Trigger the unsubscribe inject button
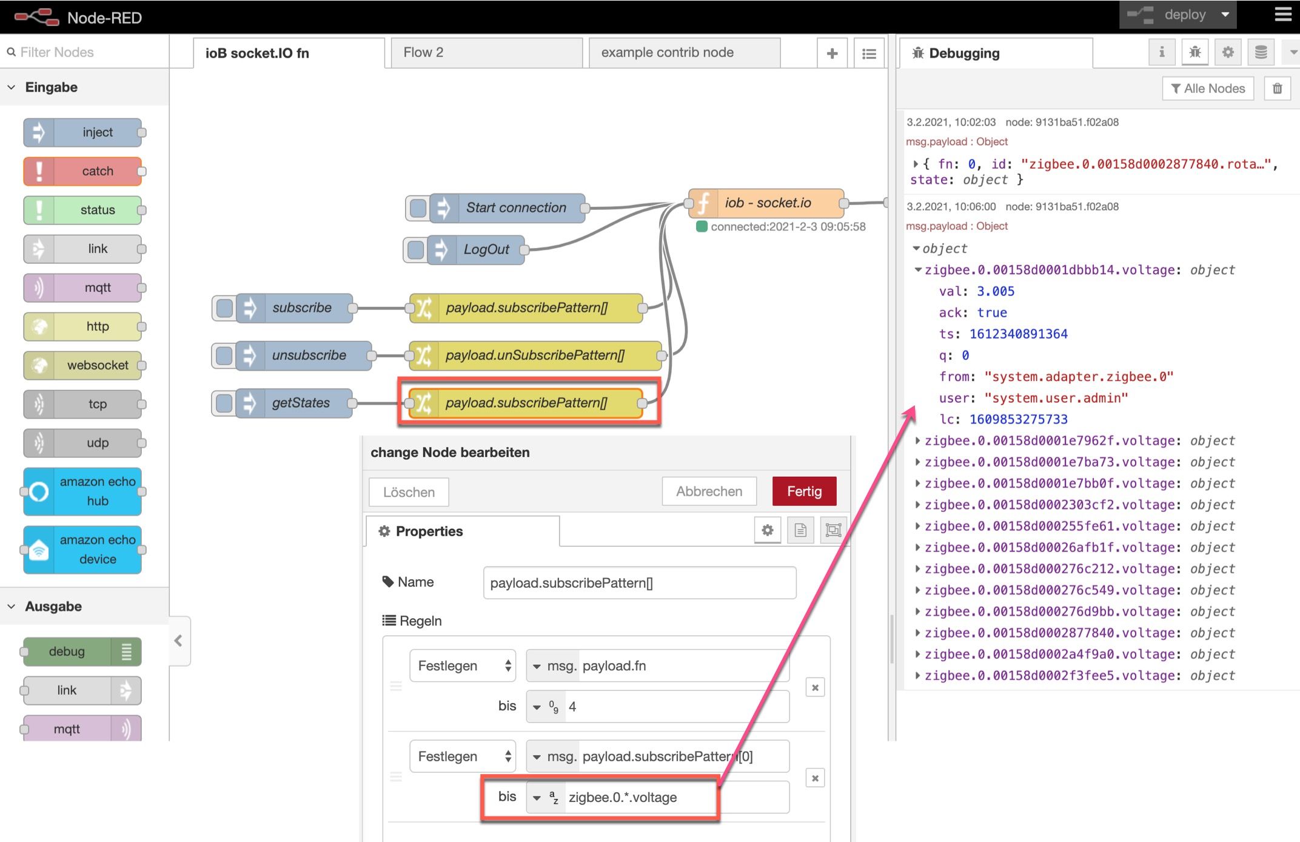This screenshot has width=1300, height=842. (224, 355)
